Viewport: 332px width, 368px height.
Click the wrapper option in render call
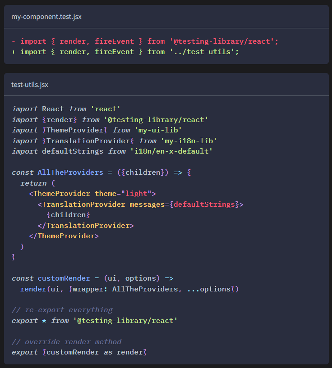point(90,289)
